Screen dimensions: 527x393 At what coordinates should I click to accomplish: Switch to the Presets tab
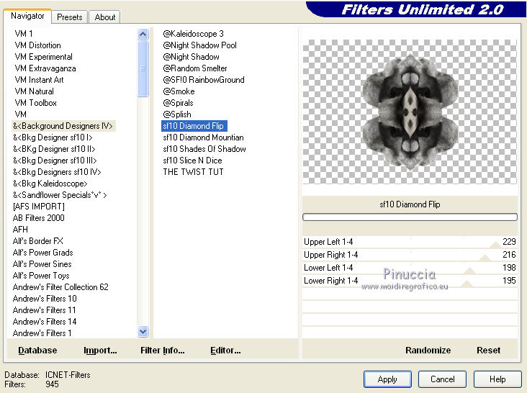tap(69, 17)
